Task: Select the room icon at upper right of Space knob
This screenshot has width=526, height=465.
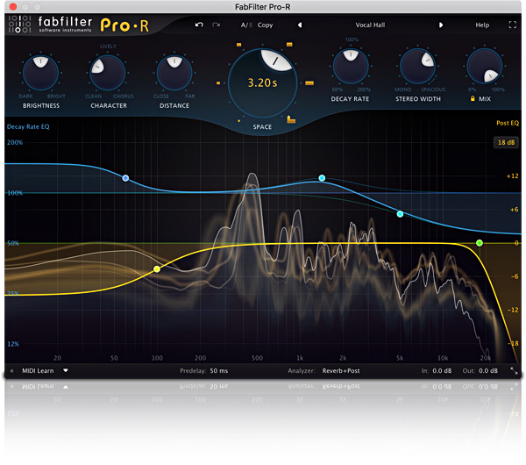Action: pyautogui.click(x=289, y=45)
